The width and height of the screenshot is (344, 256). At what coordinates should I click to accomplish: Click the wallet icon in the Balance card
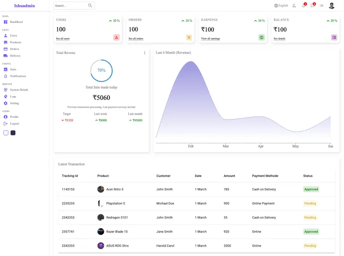click(334, 37)
